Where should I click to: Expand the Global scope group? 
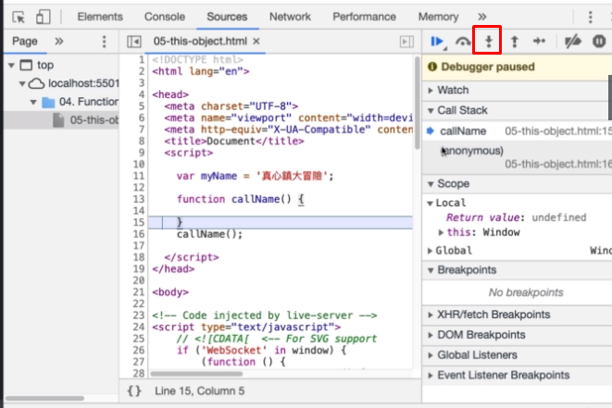point(430,251)
